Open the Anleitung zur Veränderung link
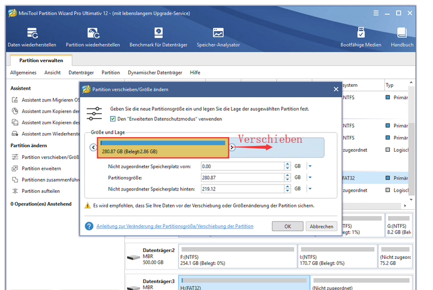 (x=175, y=226)
